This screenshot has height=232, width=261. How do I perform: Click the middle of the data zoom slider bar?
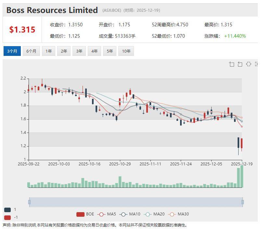pyautogui.click(x=136, y=202)
